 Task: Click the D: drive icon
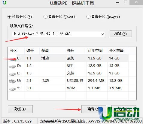pos(13,67)
